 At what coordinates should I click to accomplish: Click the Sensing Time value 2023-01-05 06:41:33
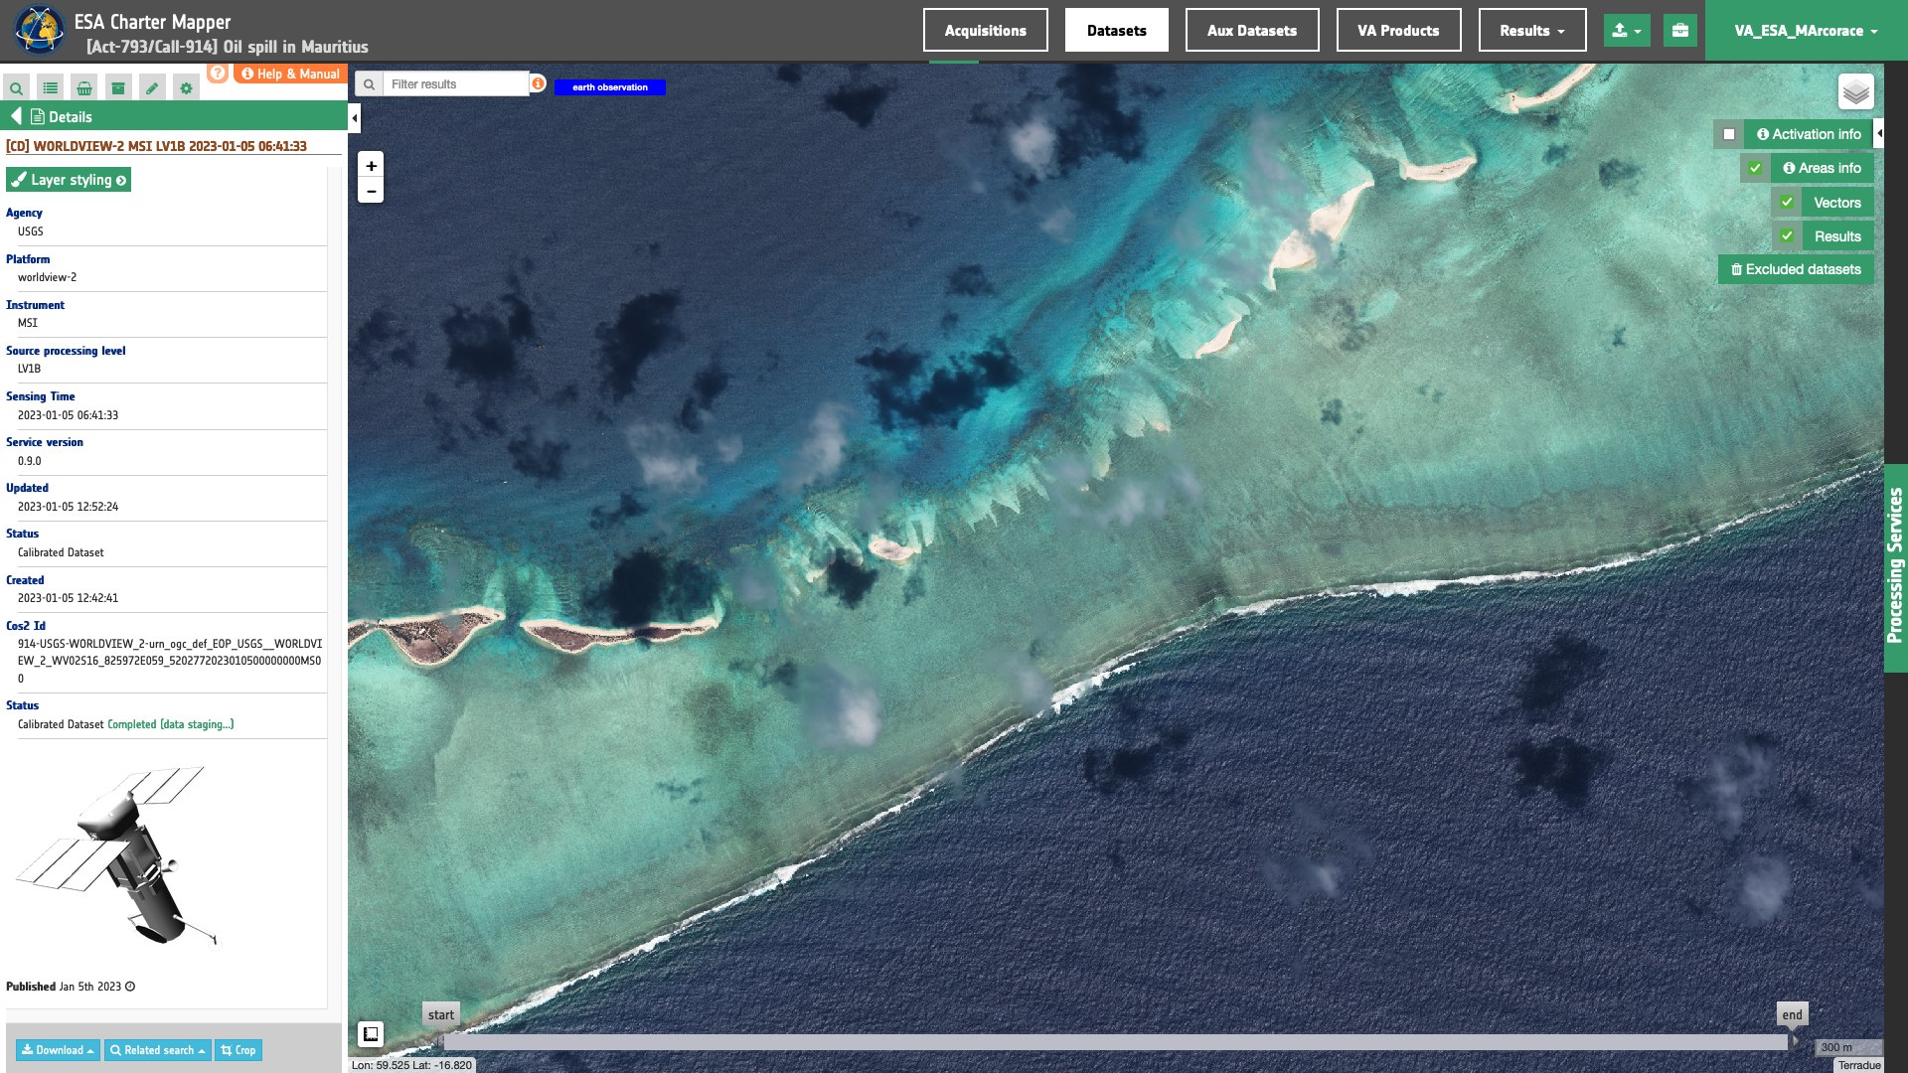coord(68,415)
